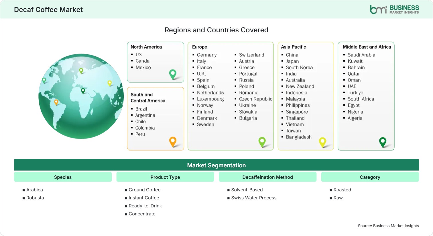Click 'South Africa' in Middle East list
Image resolution: width=433 pixels, height=236 pixels.
click(x=361, y=99)
